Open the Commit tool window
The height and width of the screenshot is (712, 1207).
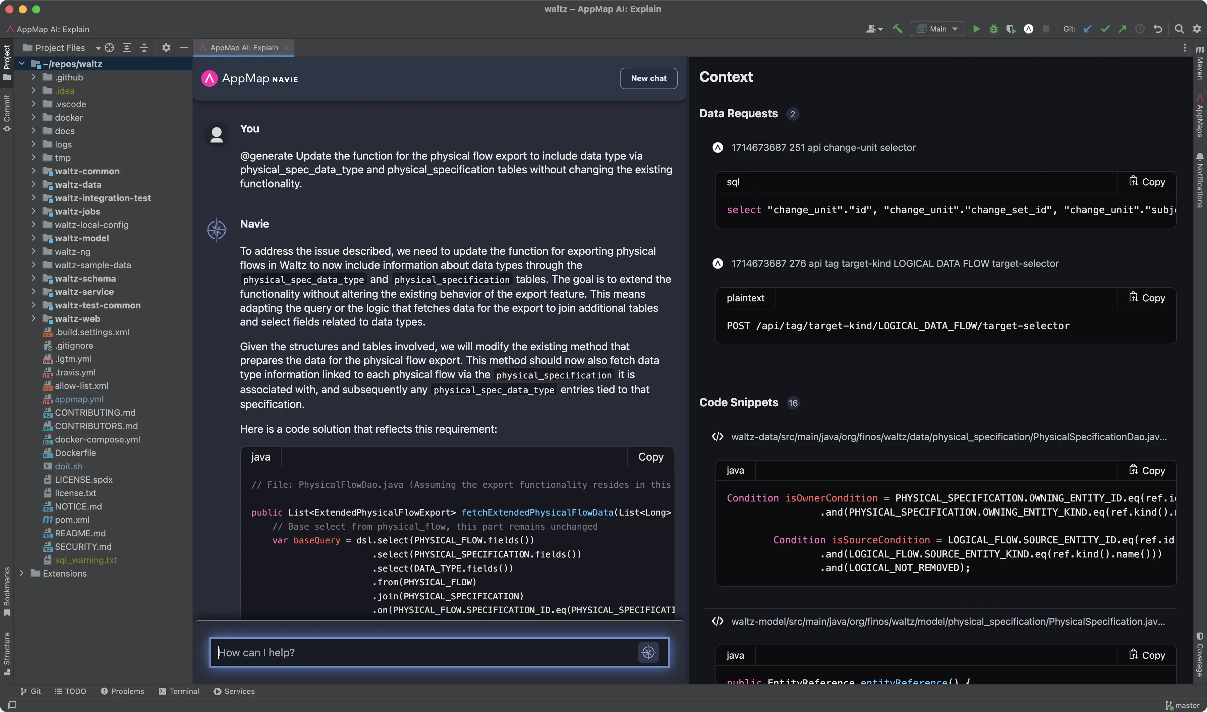pos(7,113)
